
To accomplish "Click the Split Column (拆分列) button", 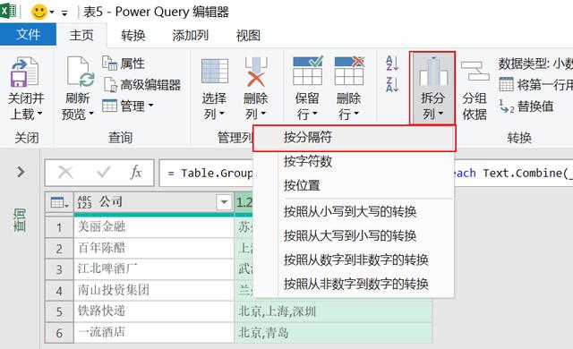I will click(432, 88).
